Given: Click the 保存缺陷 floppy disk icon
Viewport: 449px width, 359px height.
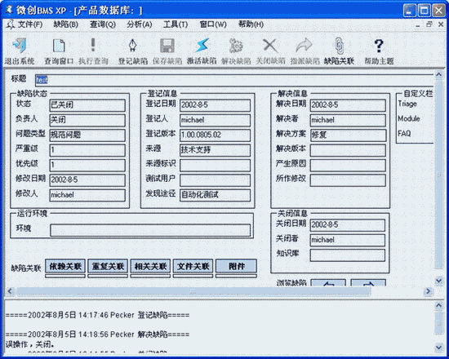Looking at the screenshot, I should (x=167, y=46).
